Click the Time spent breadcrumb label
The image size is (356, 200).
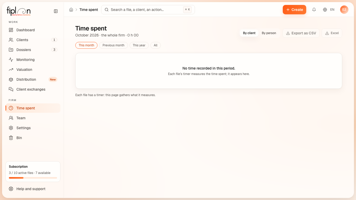[89, 10]
